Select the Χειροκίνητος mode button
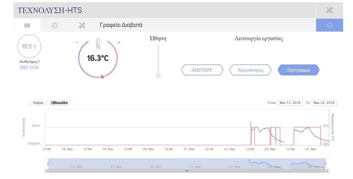This screenshot has width=353, height=179. (250, 70)
